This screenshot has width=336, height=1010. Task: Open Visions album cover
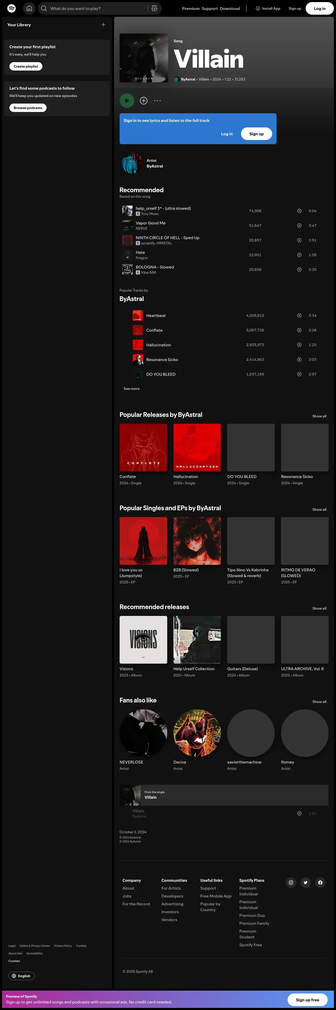point(143,640)
